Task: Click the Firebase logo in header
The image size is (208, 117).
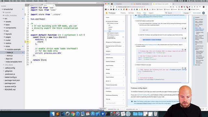Action: click(110, 13)
